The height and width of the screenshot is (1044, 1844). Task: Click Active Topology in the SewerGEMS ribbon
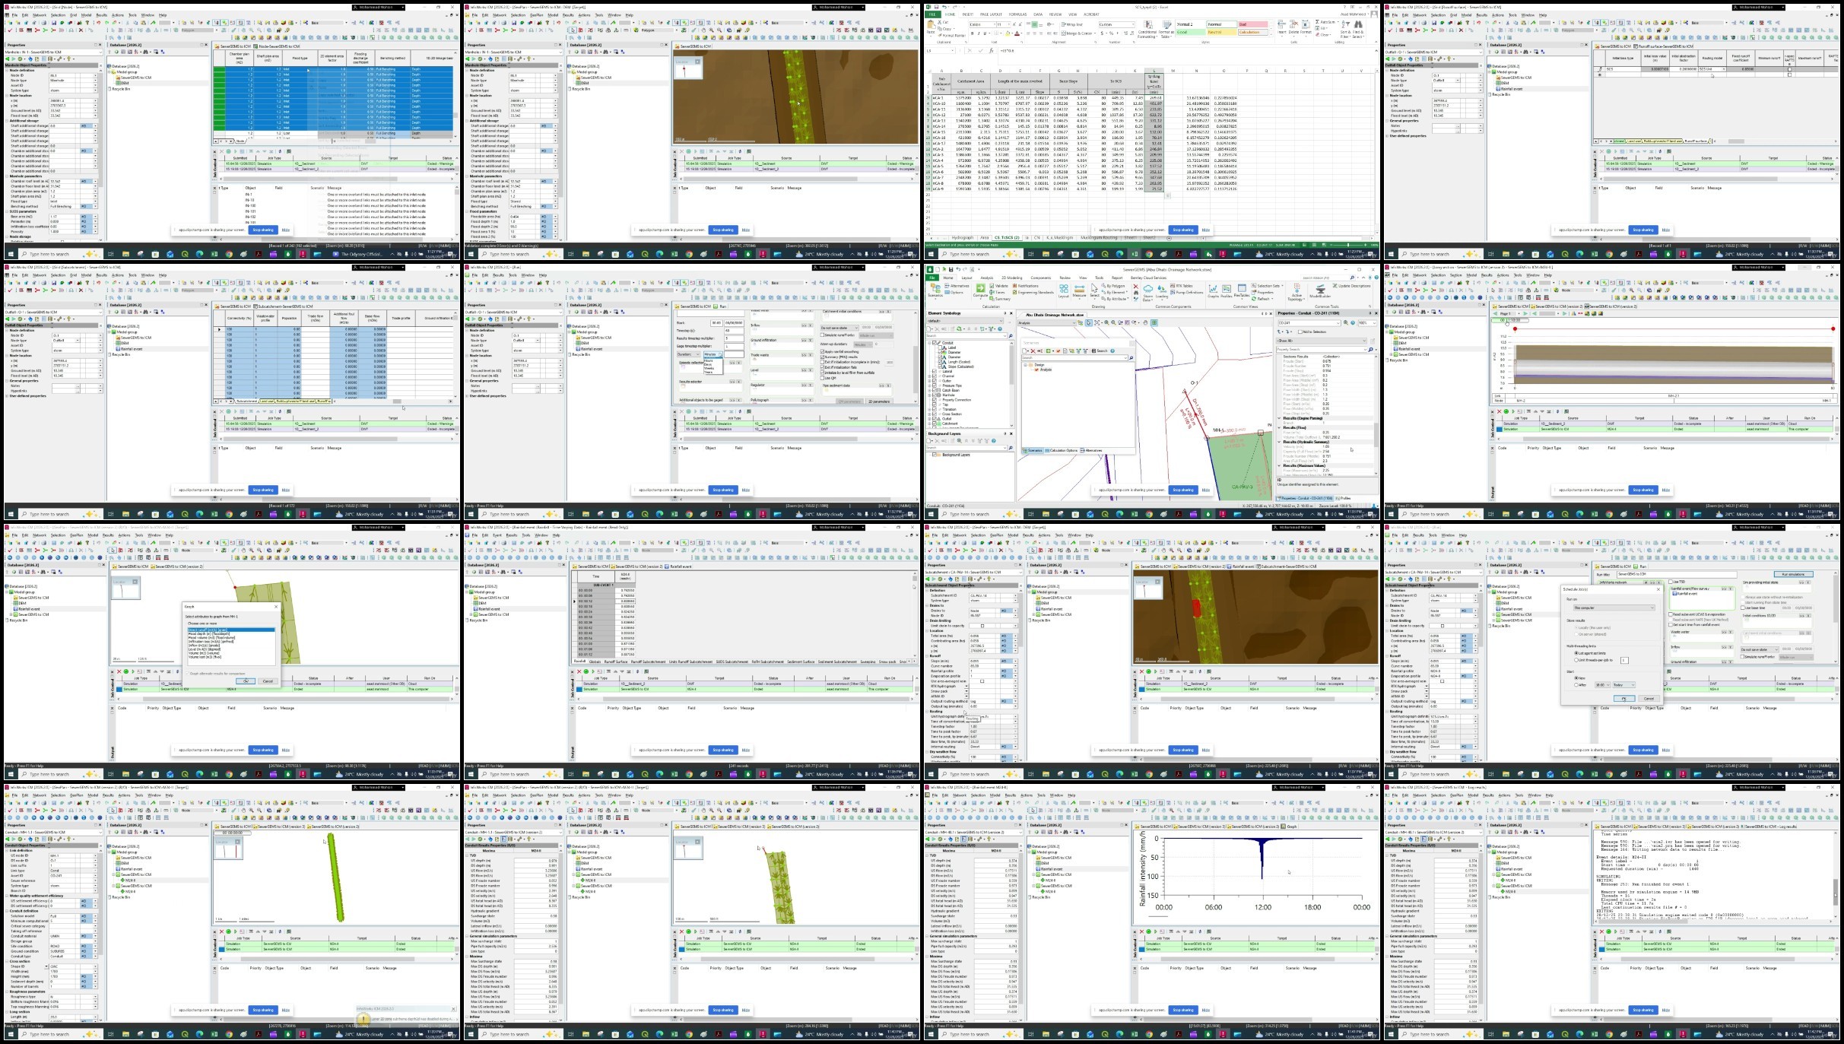[1297, 293]
